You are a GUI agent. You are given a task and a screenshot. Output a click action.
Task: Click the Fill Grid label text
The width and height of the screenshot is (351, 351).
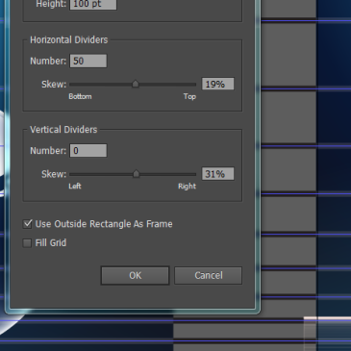pos(51,243)
